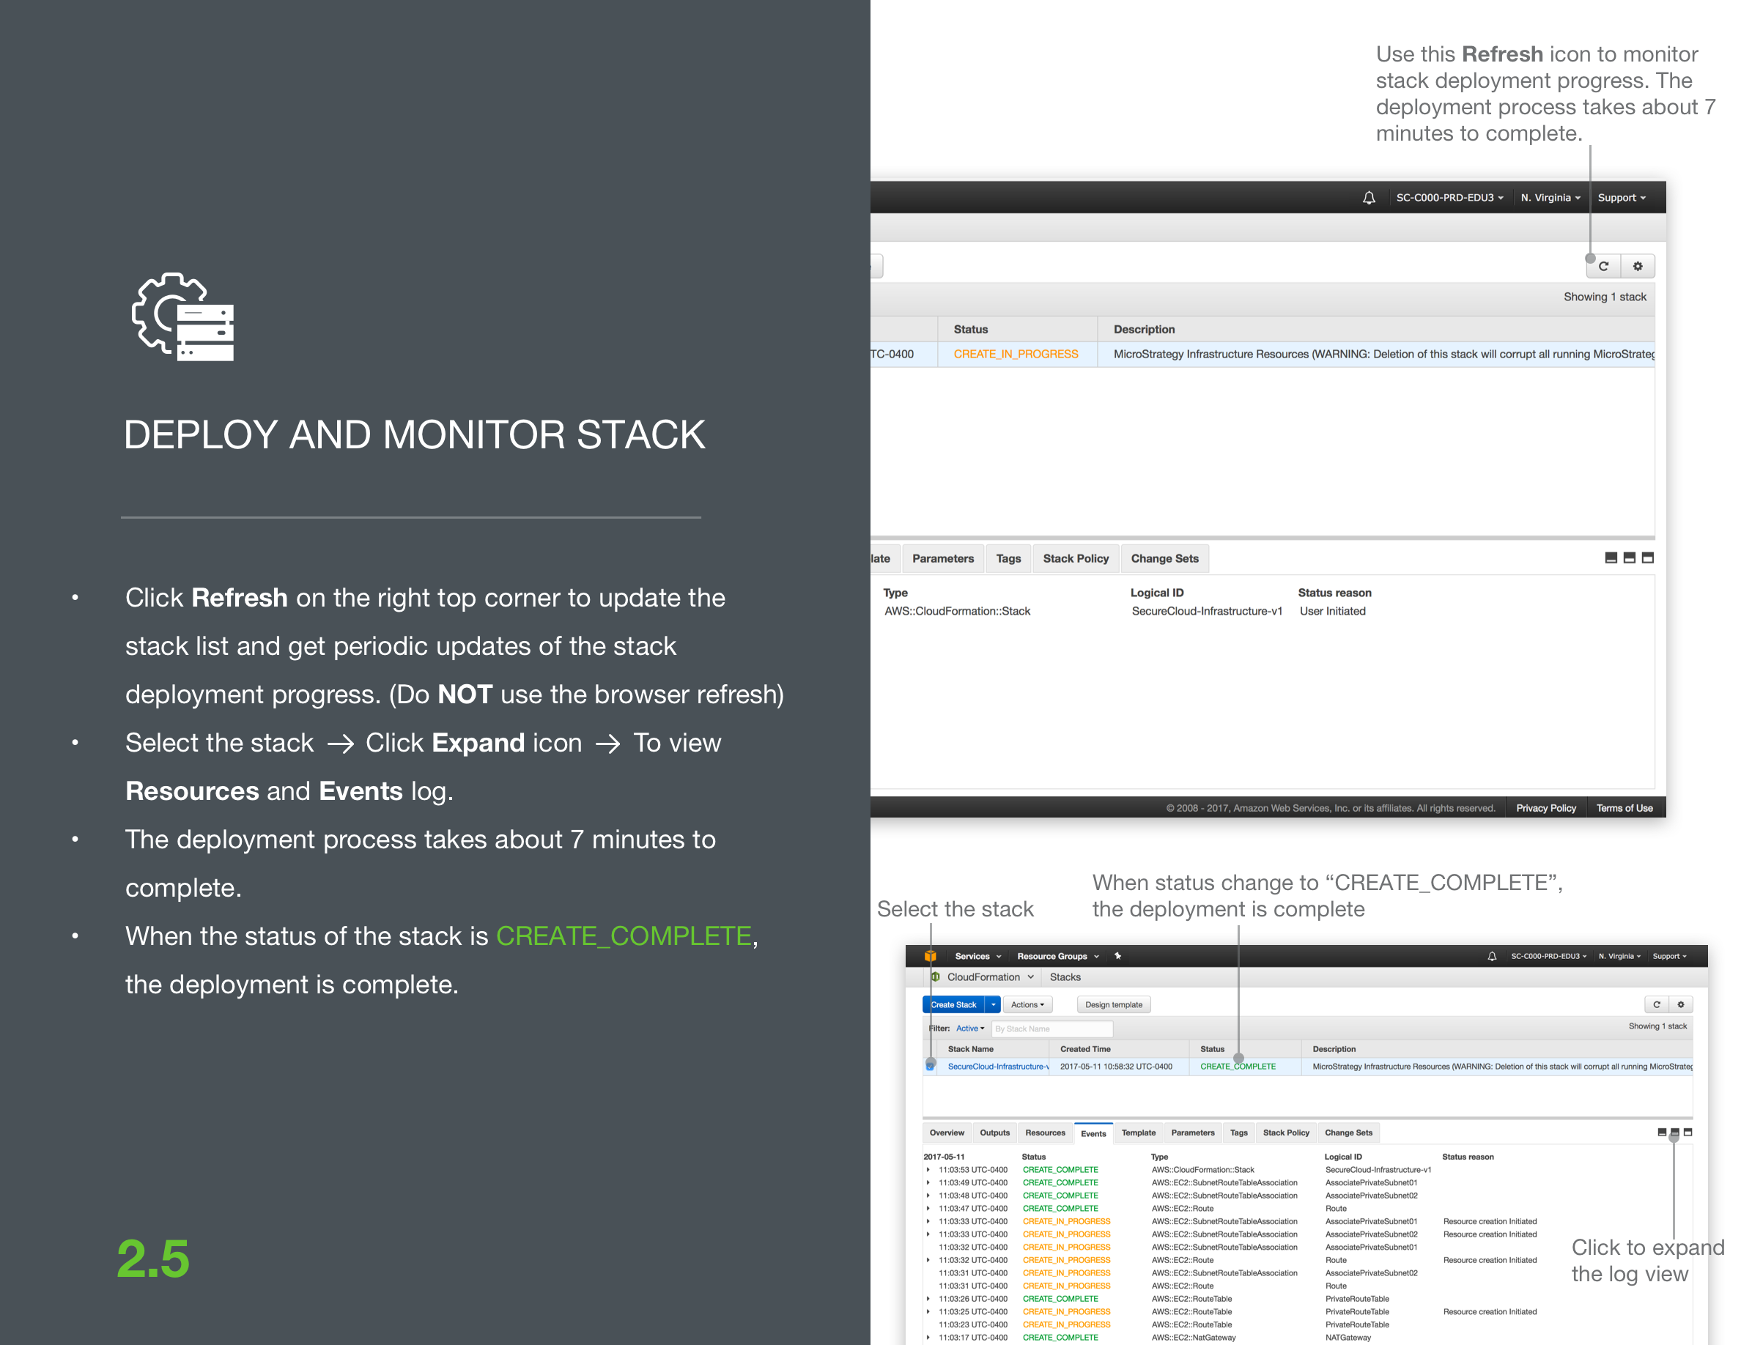Screen dimensions: 1741x1345
Task: Open the Actions dropdown
Action: [1027, 1004]
